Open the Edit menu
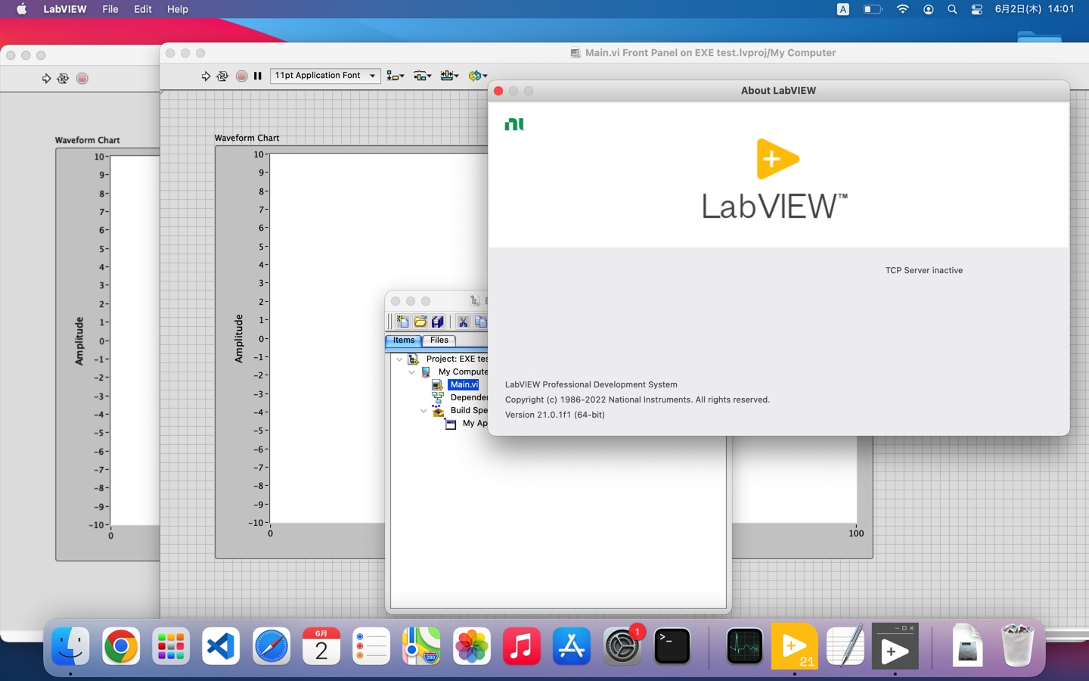The width and height of the screenshot is (1089, 681). tap(143, 9)
